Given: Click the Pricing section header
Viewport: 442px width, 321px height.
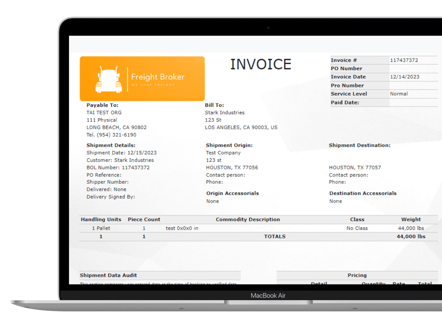Looking at the screenshot, I should (x=357, y=275).
